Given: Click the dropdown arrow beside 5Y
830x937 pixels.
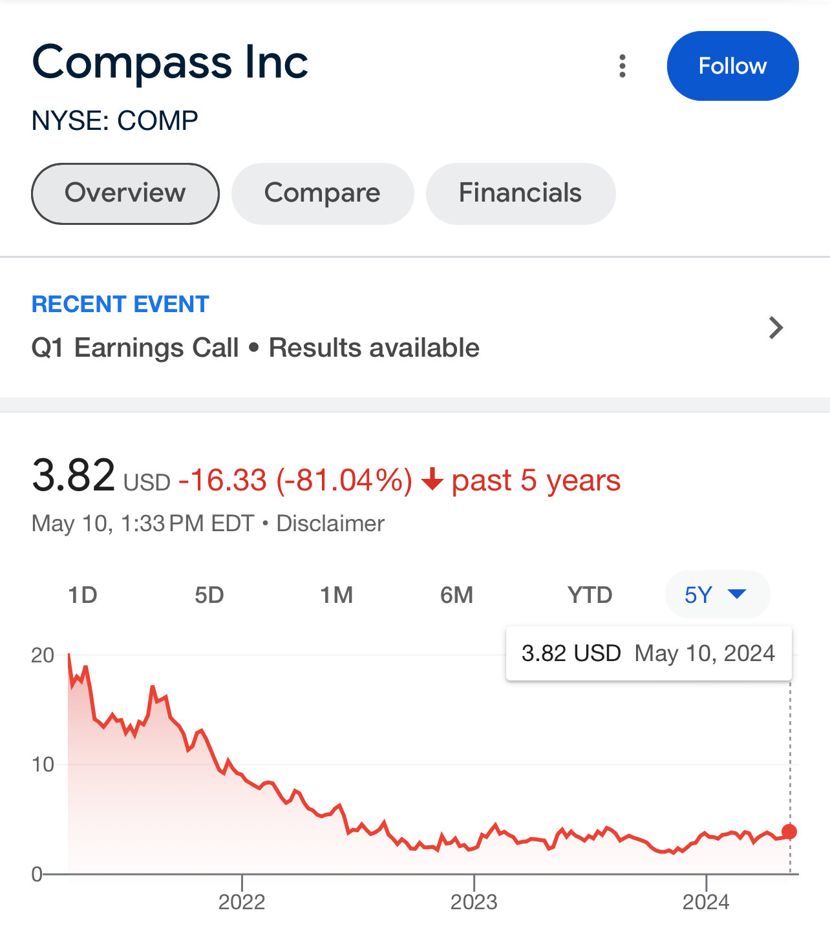Looking at the screenshot, I should [737, 594].
